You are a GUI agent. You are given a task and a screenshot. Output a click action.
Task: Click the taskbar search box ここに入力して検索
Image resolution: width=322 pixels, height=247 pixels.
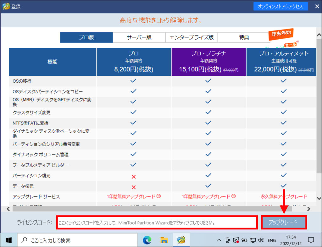tap(77, 240)
